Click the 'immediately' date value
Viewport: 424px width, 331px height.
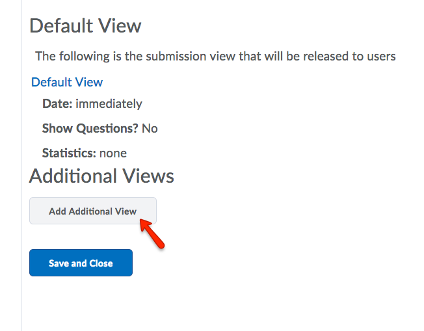click(109, 104)
